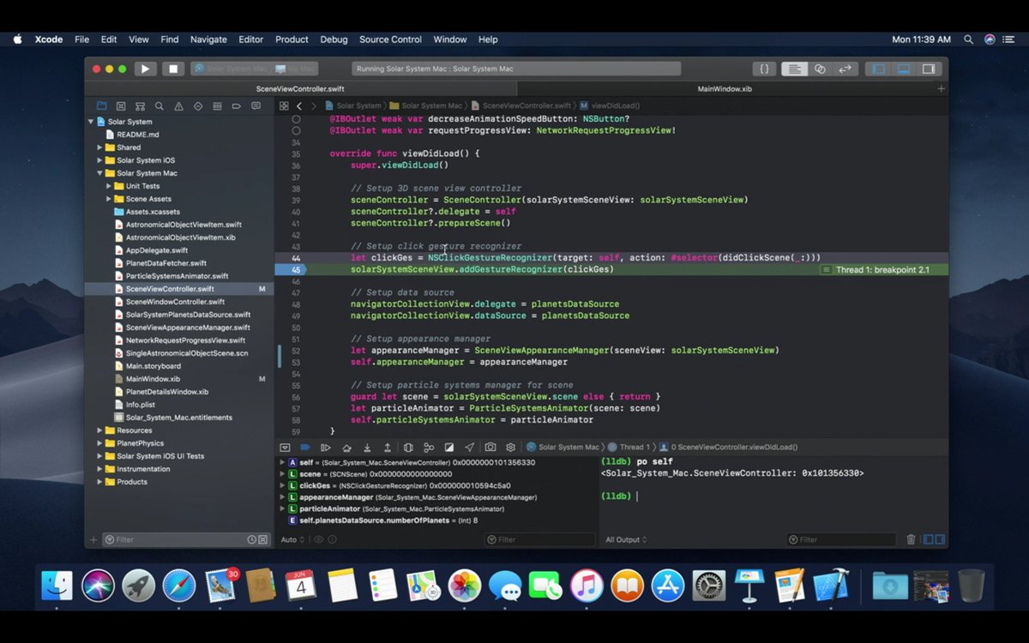Expand the clickGes variable in variables view
This screenshot has height=643, width=1029.
click(282, 485)
